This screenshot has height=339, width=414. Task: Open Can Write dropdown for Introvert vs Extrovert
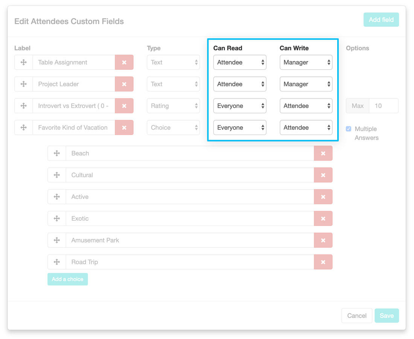tap(306, 106)
